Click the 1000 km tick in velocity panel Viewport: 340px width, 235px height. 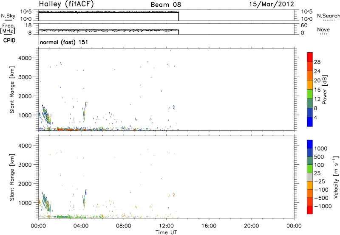tap(25, 203)
